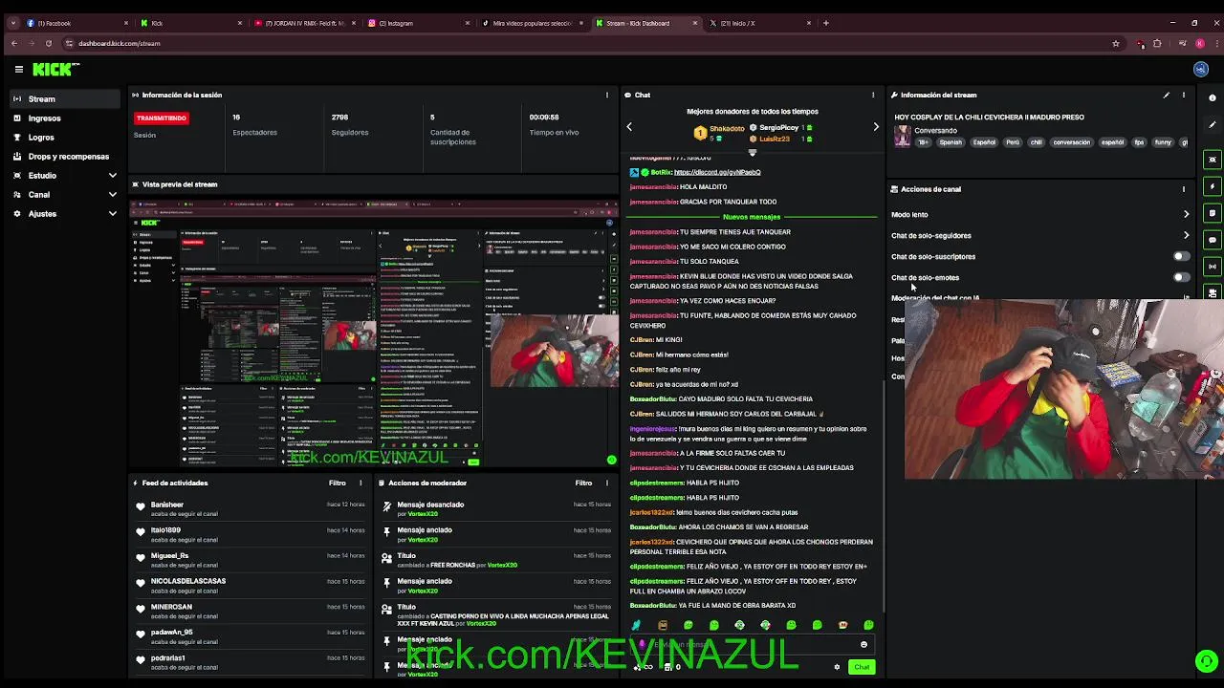Open the hamburger menu beside Kick logo

[x=18, y=69]
